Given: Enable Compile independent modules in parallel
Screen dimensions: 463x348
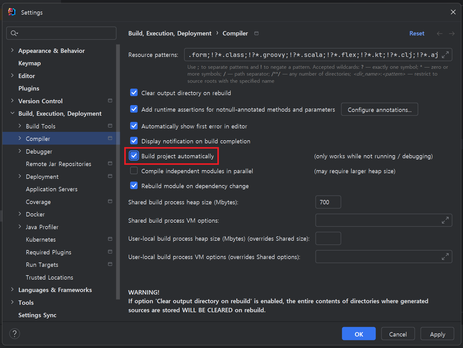Looking at the screenshot, I should pyautogui.click(x=134, y=170).
